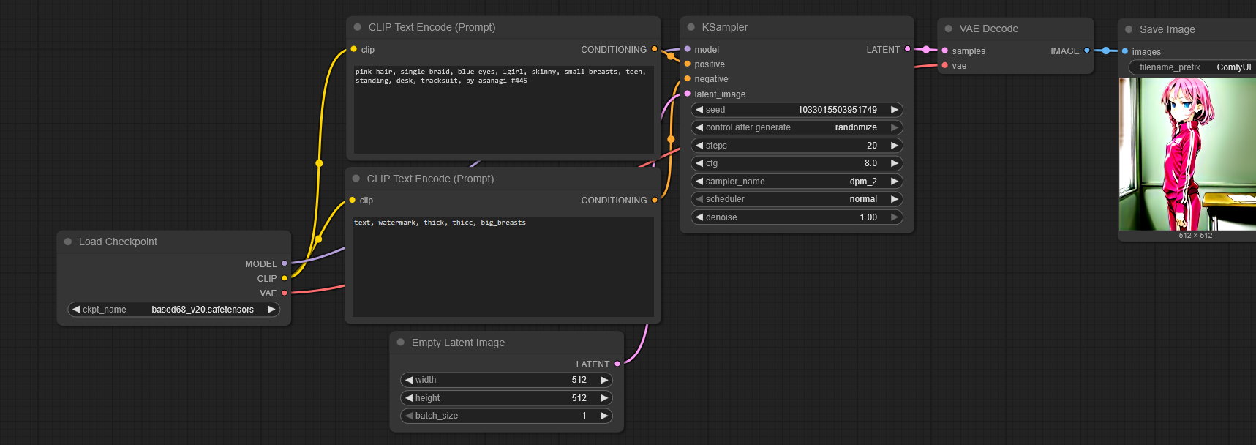This screenshot has width=1256, height=445.
Task: Increase steps value with the right arrow
Action: point(894,146)
